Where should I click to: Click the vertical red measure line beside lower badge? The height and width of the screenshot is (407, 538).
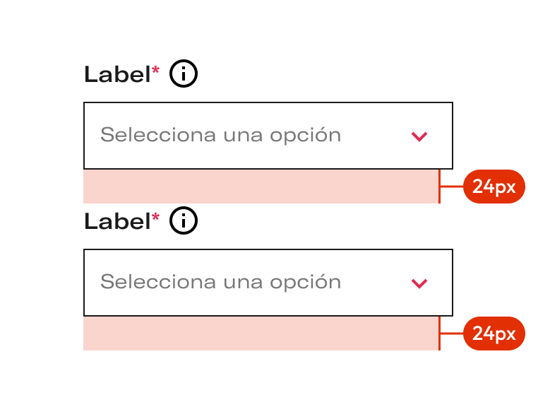(x=440, y=334)
